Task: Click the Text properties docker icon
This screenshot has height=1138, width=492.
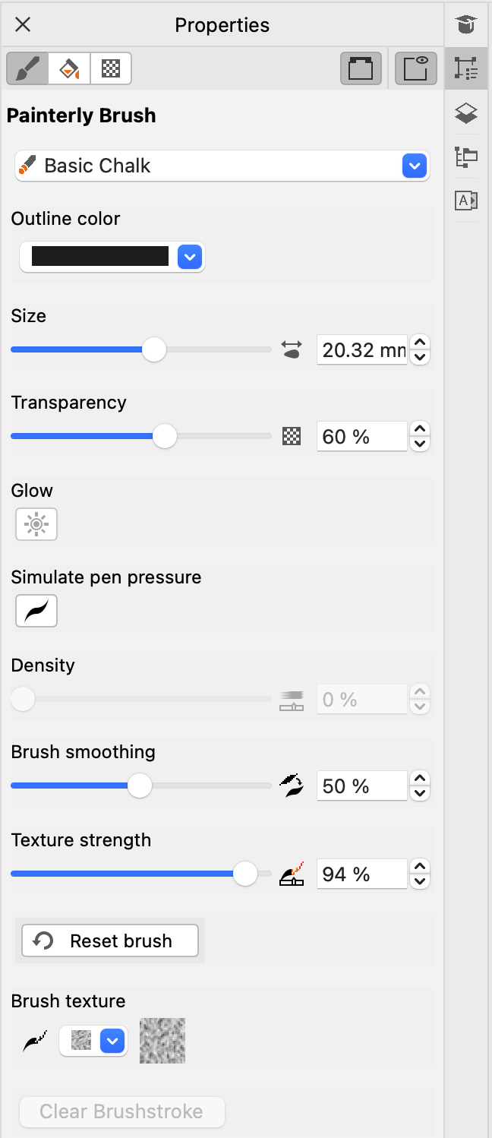Action: coord(466,201)
